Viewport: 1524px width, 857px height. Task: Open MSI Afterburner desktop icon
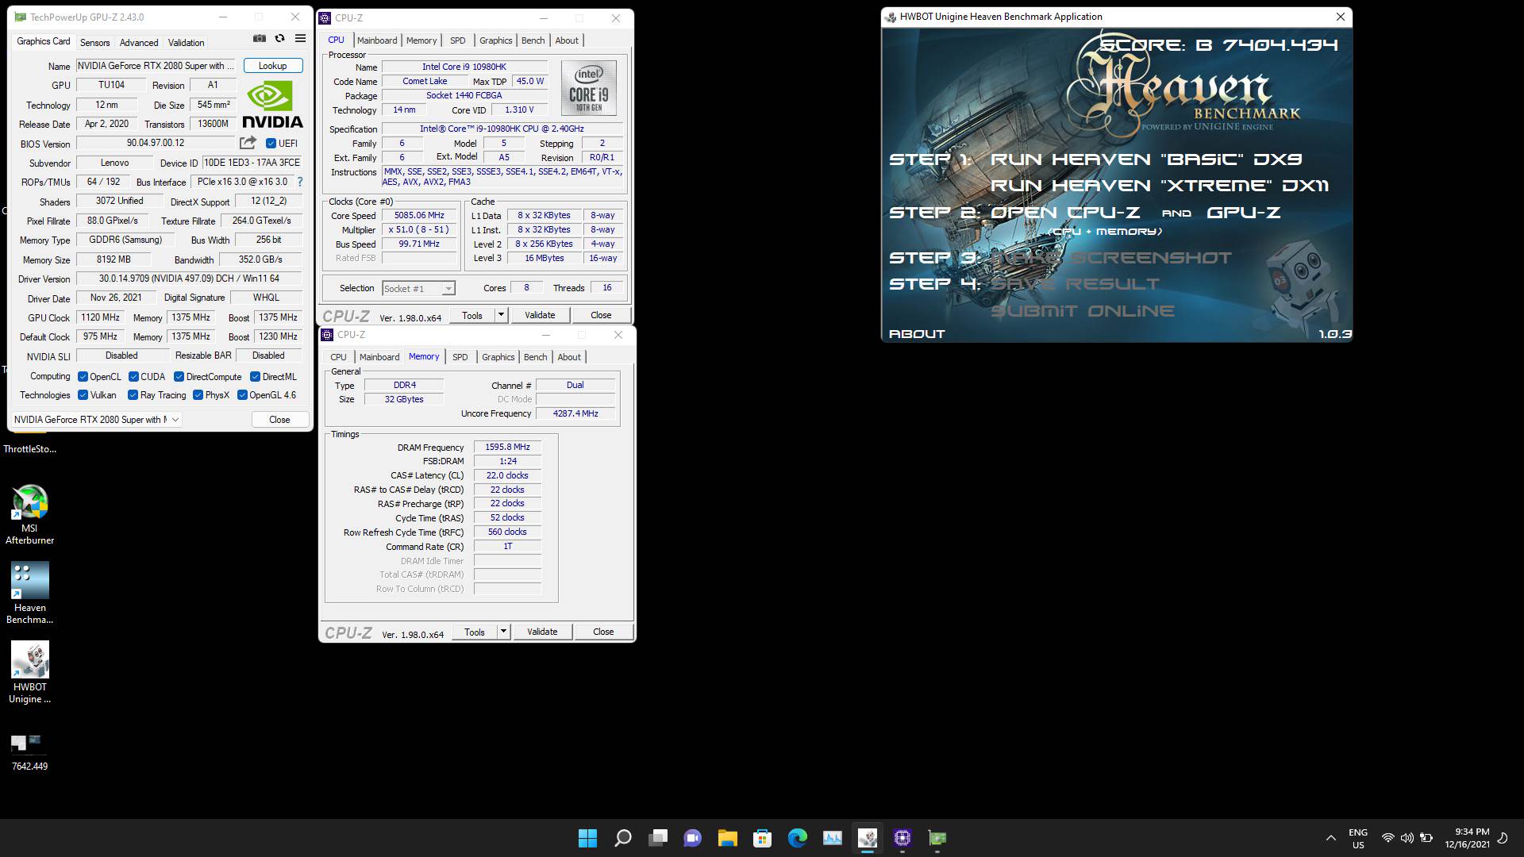30,514
